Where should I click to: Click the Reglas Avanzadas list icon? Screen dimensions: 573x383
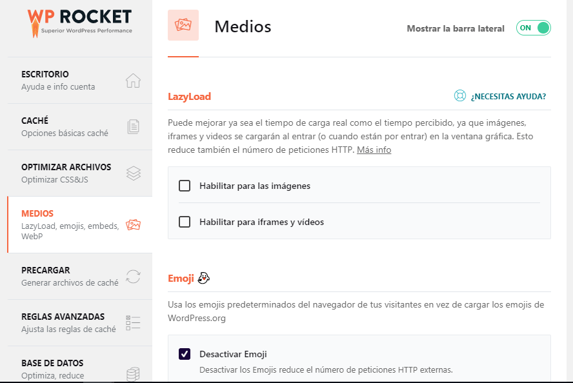[133, 323]
